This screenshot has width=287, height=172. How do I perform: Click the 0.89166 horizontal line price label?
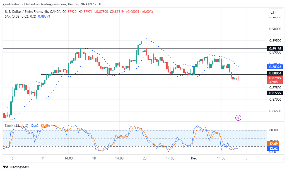(275, 49)
